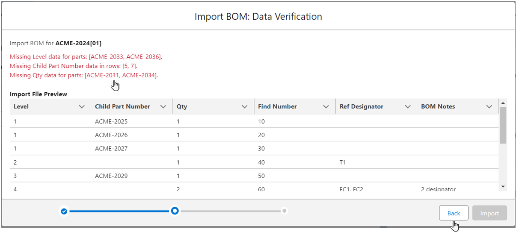Screen dimensions: 516x232
Task: Click the ACME-2027 row's find number 30
Action: 261,149
